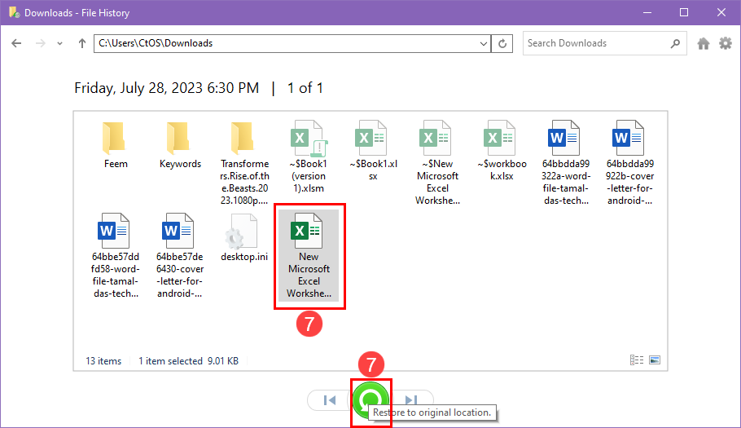Select 64bbe57de6430-cover-letter-for-android document

pos(180,255)
